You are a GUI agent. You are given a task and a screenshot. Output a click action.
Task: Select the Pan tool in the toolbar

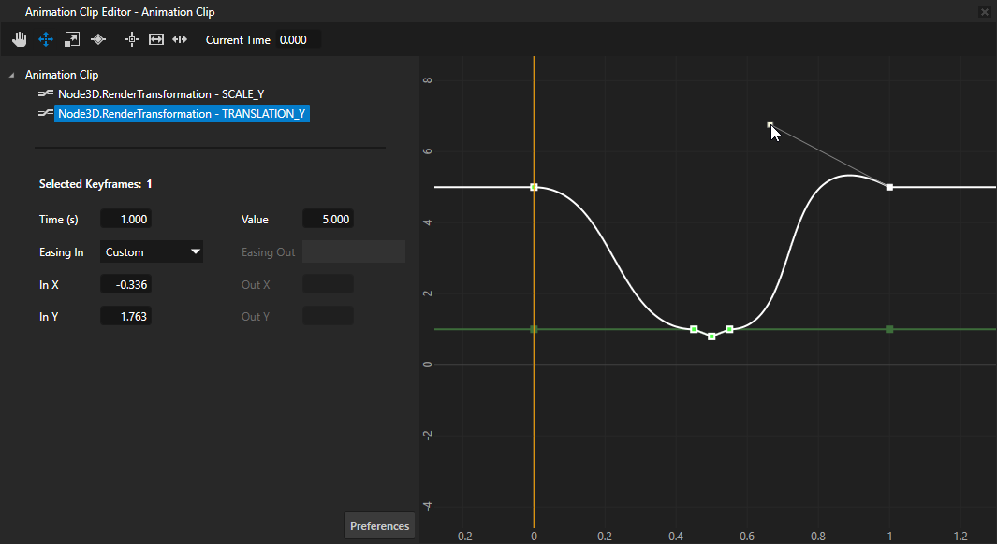tap(19, 39)
